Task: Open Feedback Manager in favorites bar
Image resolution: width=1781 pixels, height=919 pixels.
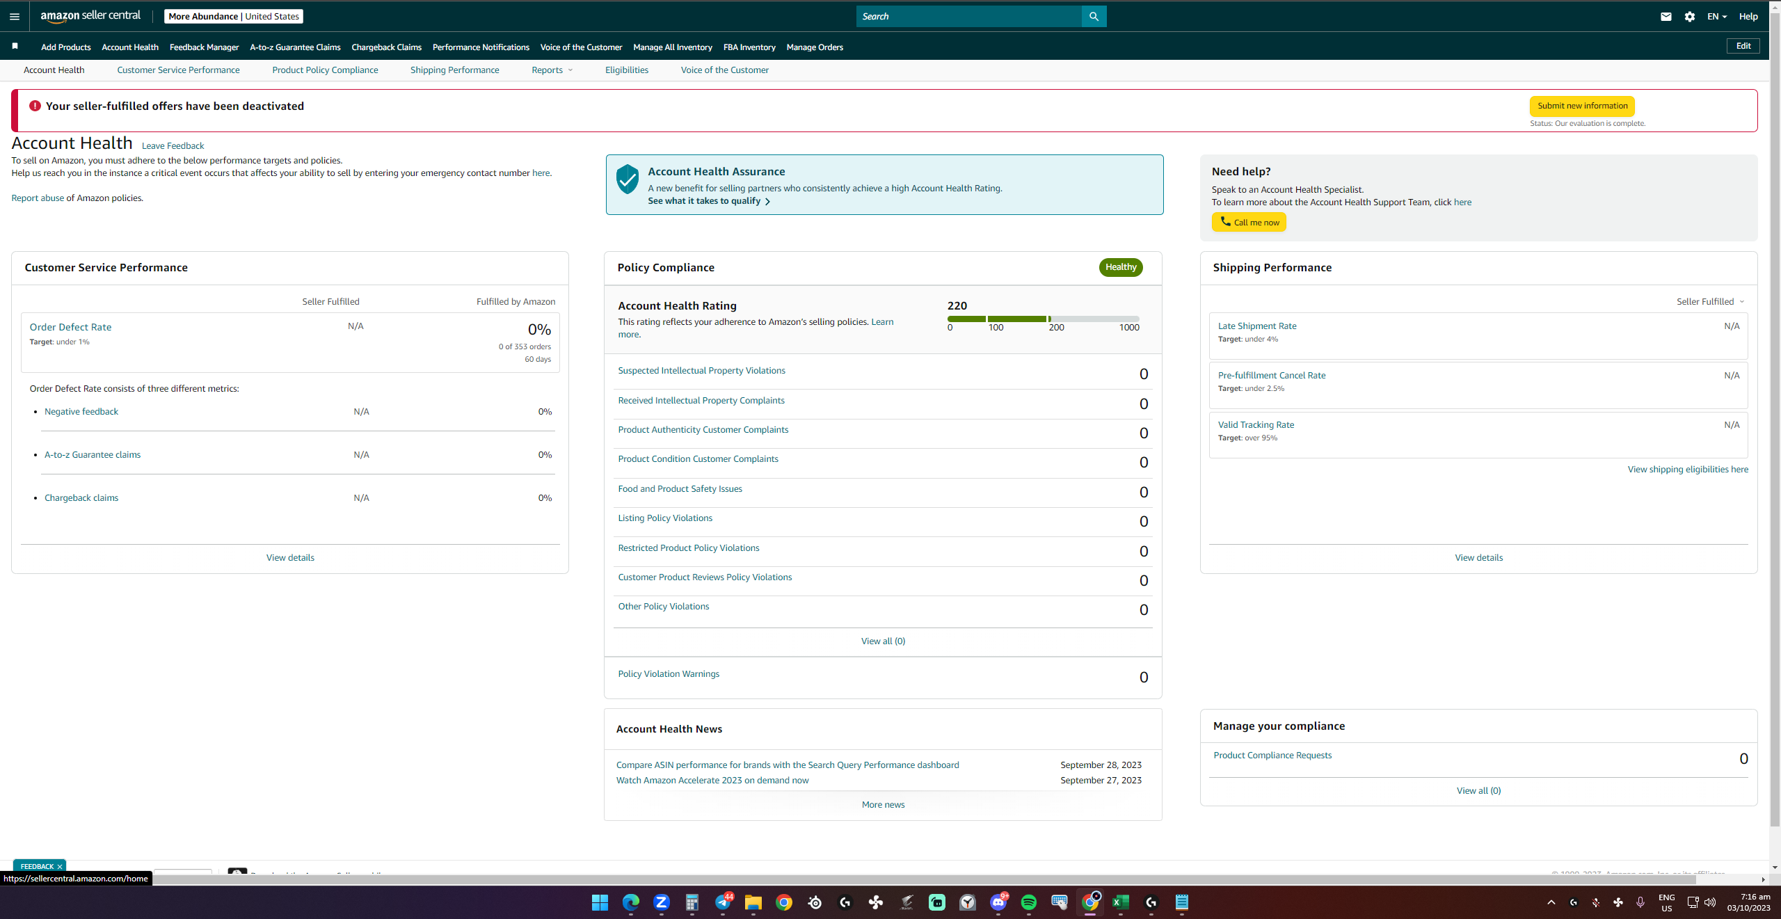Action: 205,47
